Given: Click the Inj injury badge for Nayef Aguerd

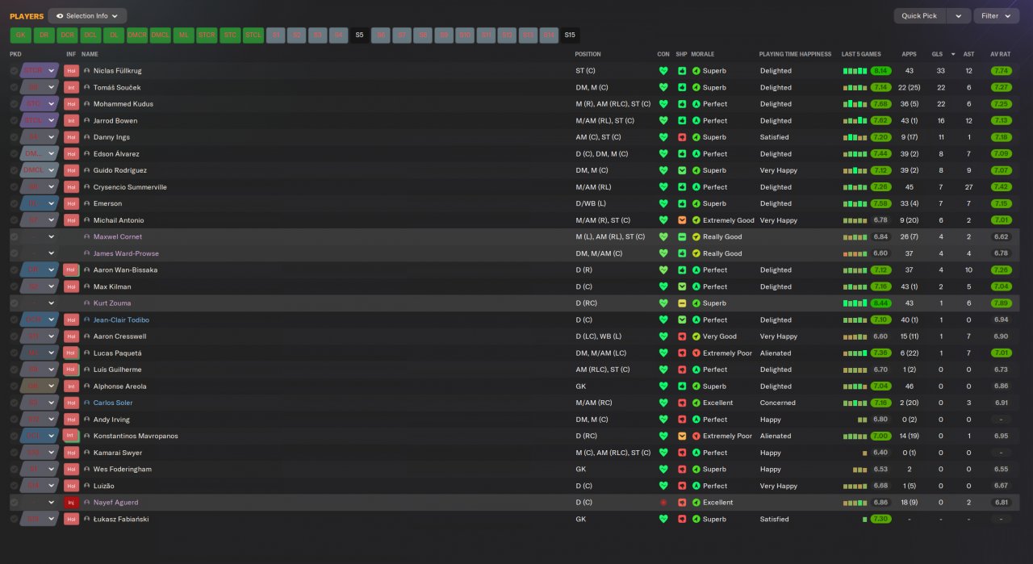Looking at the screenshot, I should [x=71, y=503].
